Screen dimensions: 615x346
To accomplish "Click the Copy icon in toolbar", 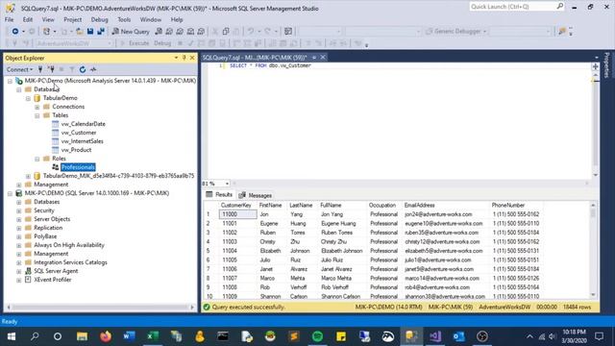I will pos(226,32).
